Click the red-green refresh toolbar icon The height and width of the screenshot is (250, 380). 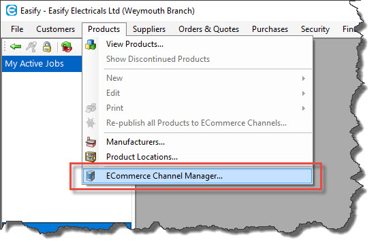67,47
